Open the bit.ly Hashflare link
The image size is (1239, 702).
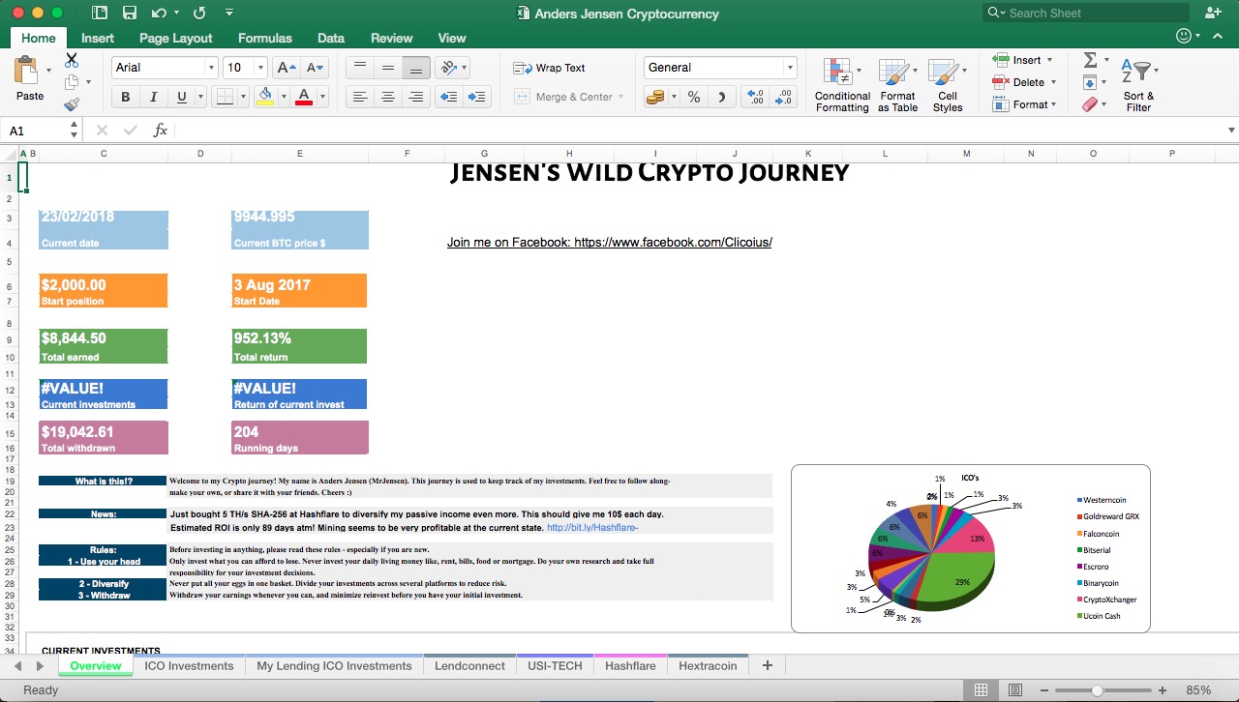tap(592, 528)
